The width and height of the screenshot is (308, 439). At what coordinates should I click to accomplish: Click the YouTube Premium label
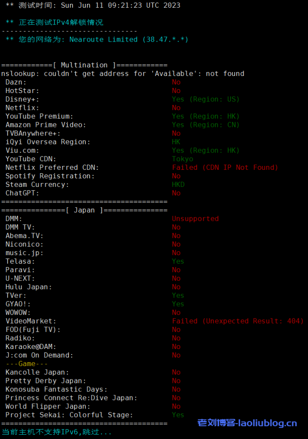39,116
